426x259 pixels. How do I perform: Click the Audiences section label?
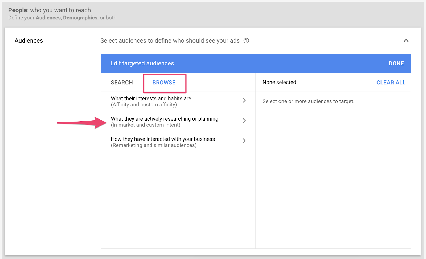click(29, 40)
